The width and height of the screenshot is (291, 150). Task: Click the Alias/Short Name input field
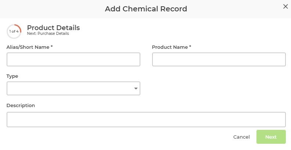73,59
